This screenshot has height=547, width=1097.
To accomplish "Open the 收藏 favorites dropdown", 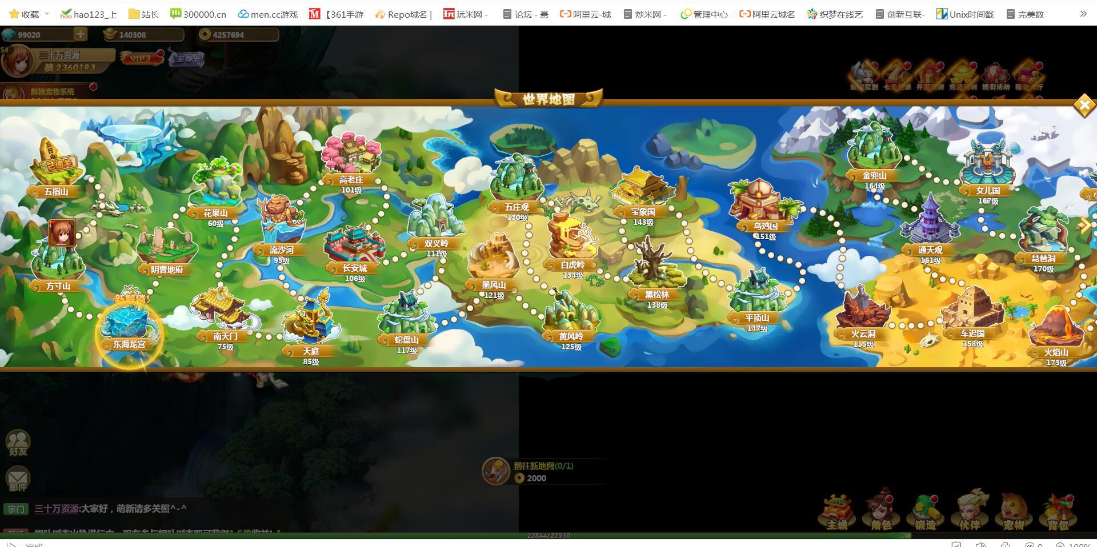I will coord(30,14).
